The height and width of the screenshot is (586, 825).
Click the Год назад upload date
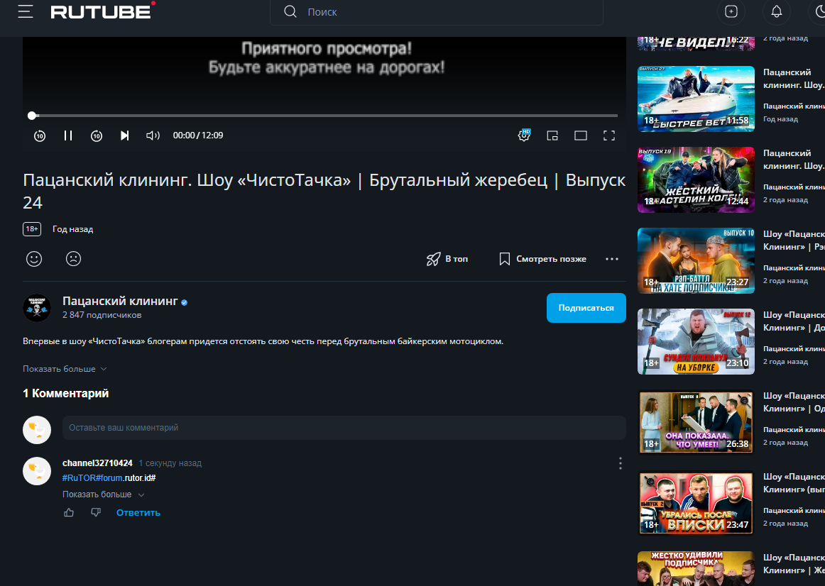pos(72,229)
